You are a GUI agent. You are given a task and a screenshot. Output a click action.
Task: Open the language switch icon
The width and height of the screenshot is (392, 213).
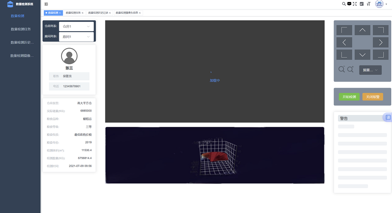pyautogui.click(x=361, y=4)
